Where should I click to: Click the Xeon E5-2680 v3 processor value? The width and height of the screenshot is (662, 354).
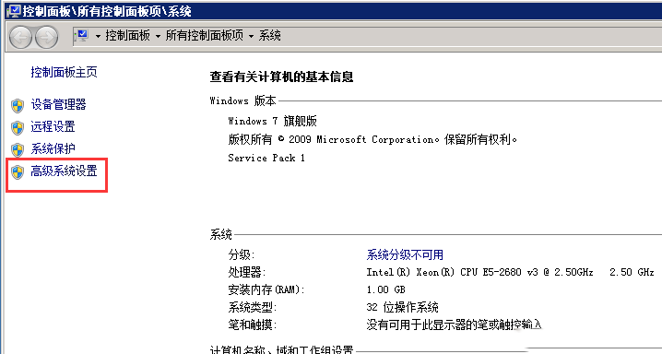click(510, 272)
